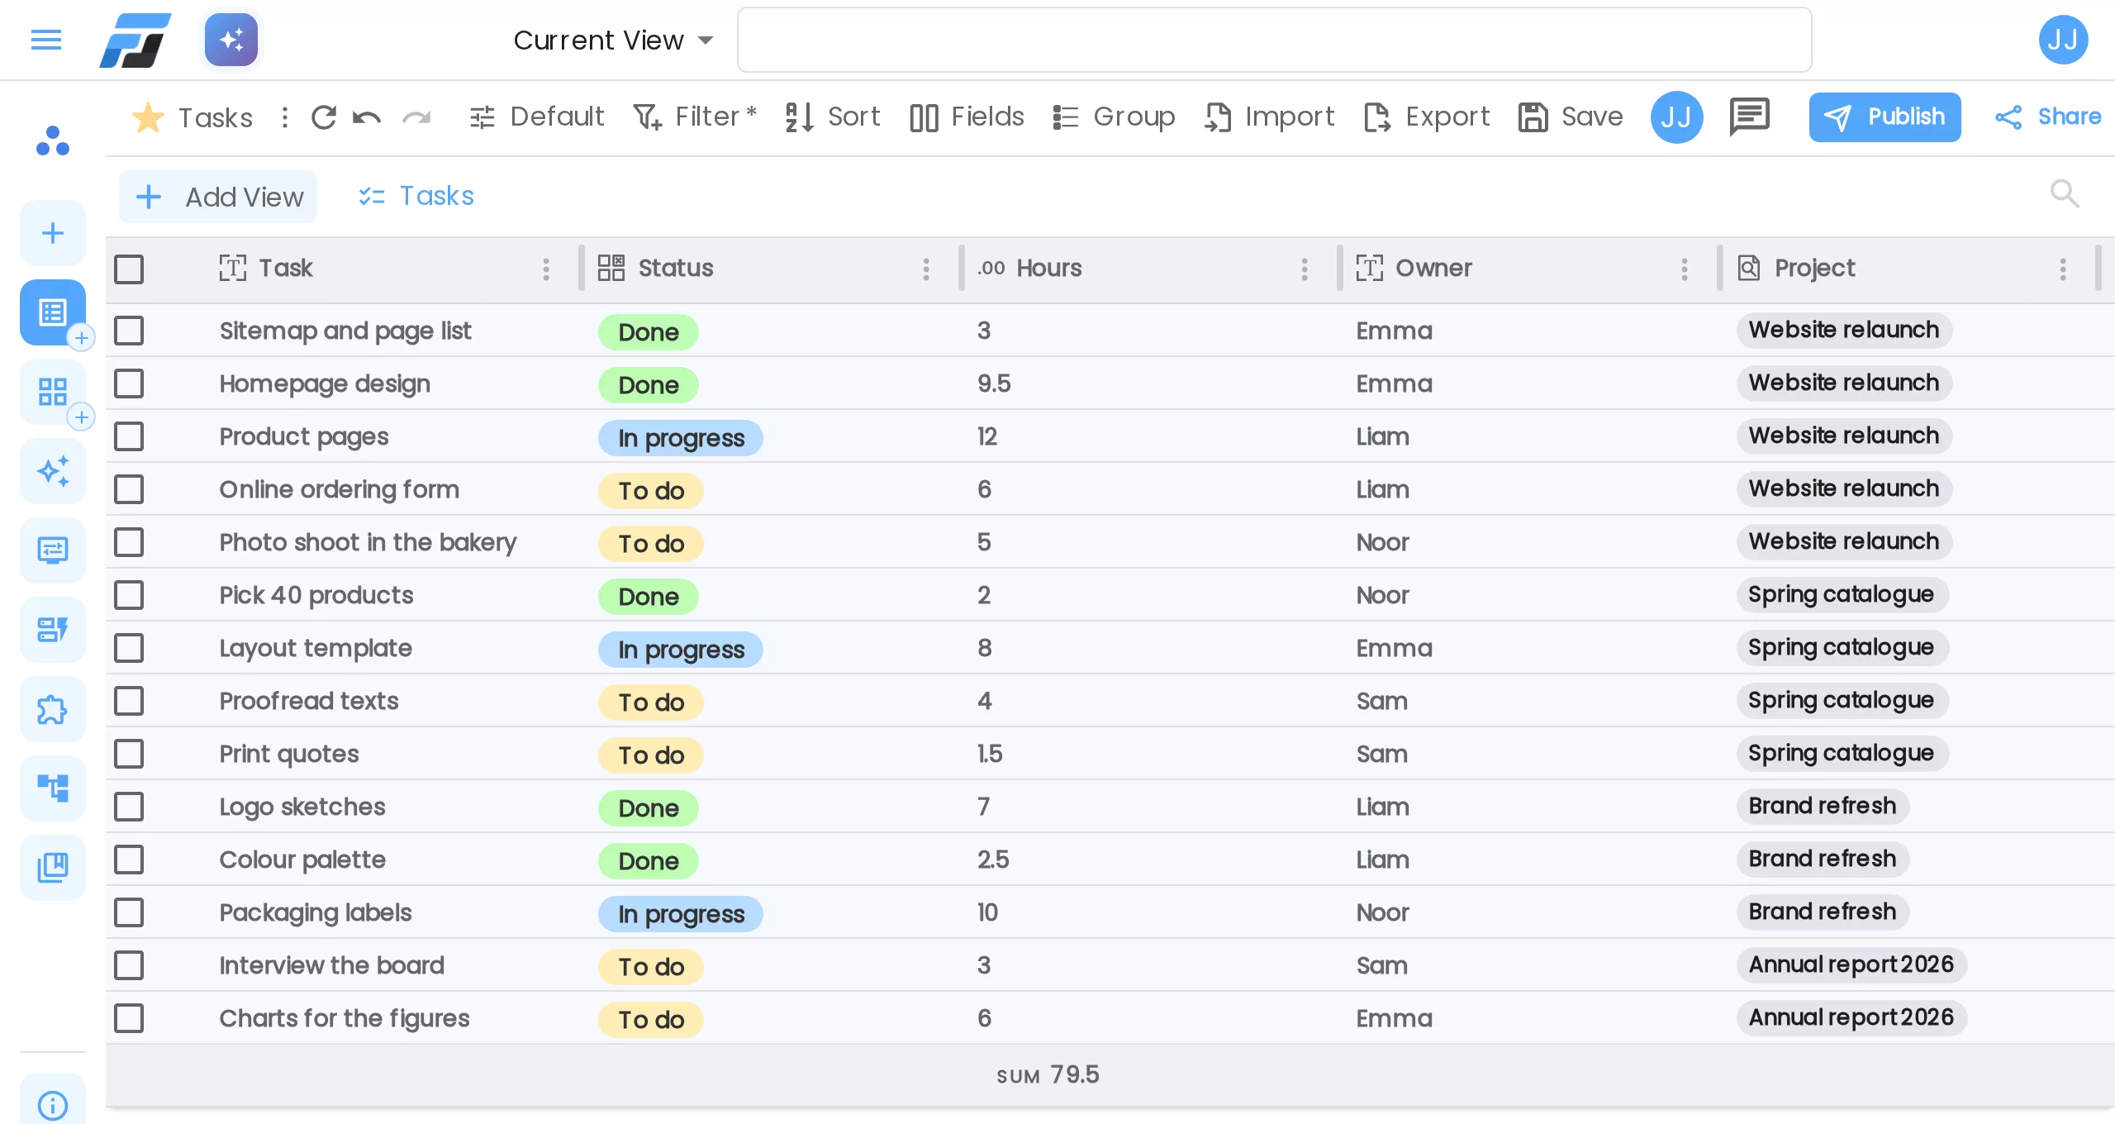Open the automations lightning icon in sidebar
2115x1124 pixels.
[x=53, y=630]
